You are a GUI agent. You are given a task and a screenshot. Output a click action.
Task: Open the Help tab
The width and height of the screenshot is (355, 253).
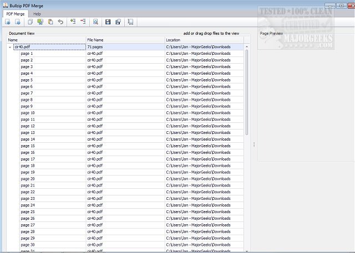[37, 13]
